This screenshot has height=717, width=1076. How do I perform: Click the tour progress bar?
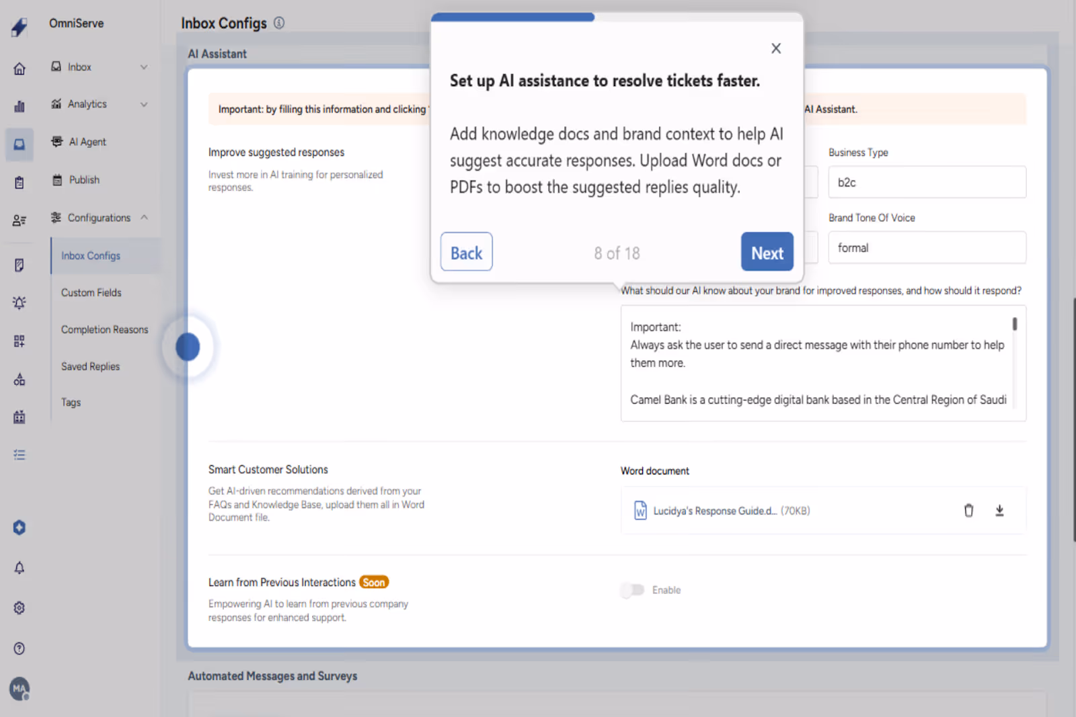point(617,17)
